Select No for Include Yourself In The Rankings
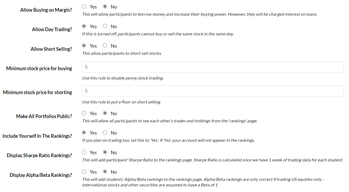Viewport: 349px width, 192px height. [x=105, y=133]
